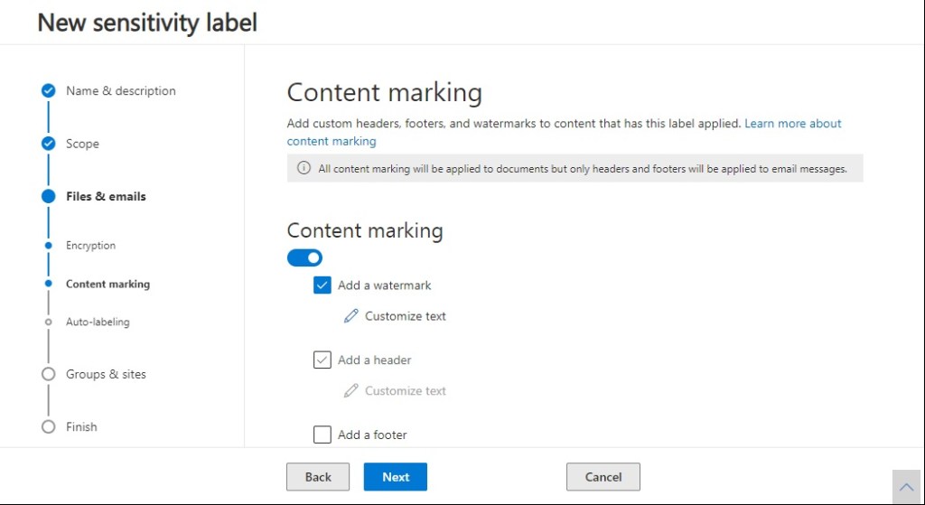Click the pencil icon beside watermark Customize text

351,316
